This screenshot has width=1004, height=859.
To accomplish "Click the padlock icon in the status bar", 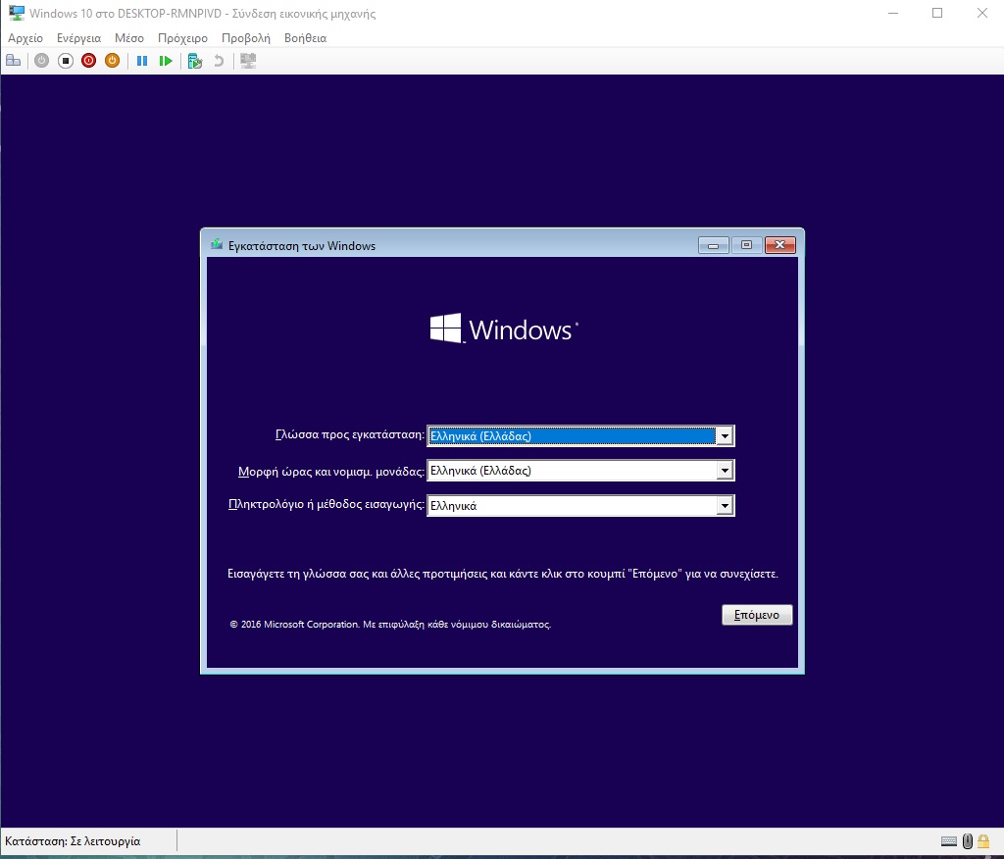I will 983,841.
